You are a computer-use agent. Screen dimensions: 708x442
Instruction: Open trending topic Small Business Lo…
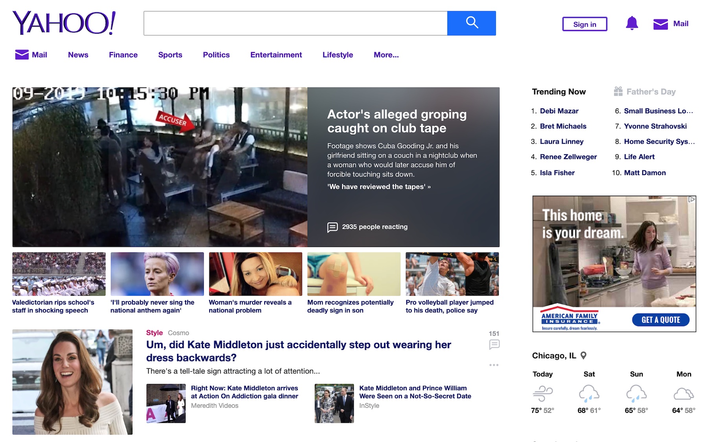click(659, 111)
